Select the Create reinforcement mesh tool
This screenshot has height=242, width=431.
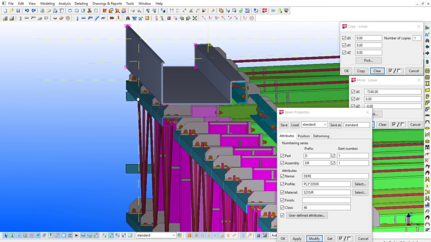[68, 18]
